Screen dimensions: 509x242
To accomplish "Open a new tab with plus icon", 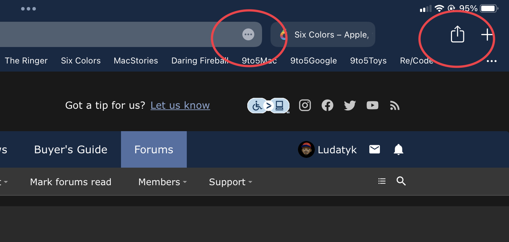I will 487,35.
